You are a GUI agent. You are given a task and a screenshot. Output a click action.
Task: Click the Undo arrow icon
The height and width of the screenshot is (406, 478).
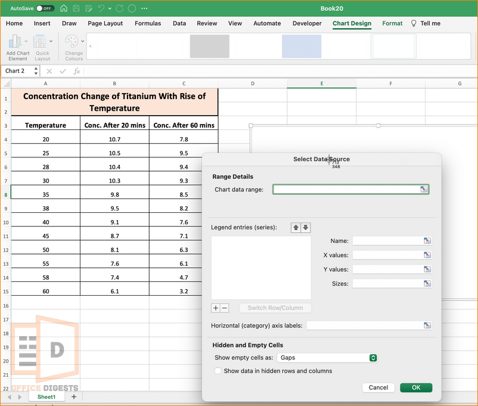click(x=101, y=8)
